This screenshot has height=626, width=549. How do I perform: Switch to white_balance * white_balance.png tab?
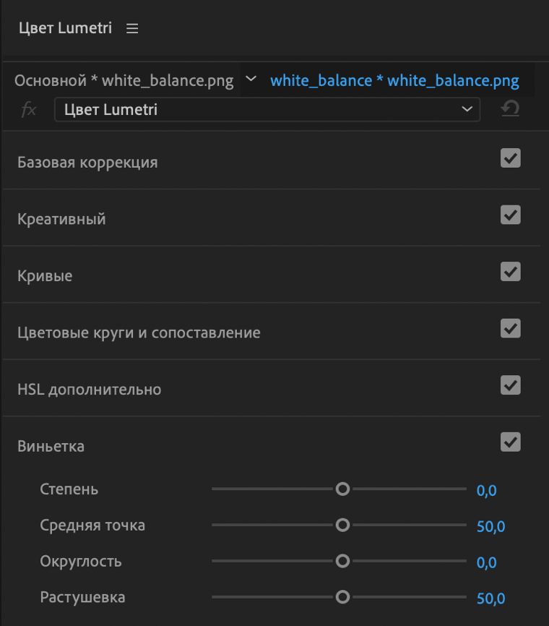[x=394, y=80]
